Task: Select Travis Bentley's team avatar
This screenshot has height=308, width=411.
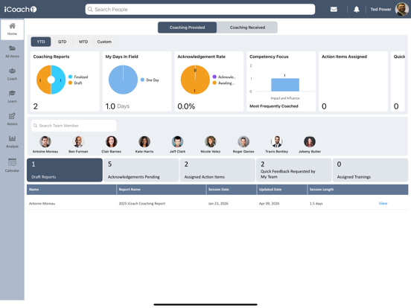Action: pyautogui.click(x=276, y=141)
